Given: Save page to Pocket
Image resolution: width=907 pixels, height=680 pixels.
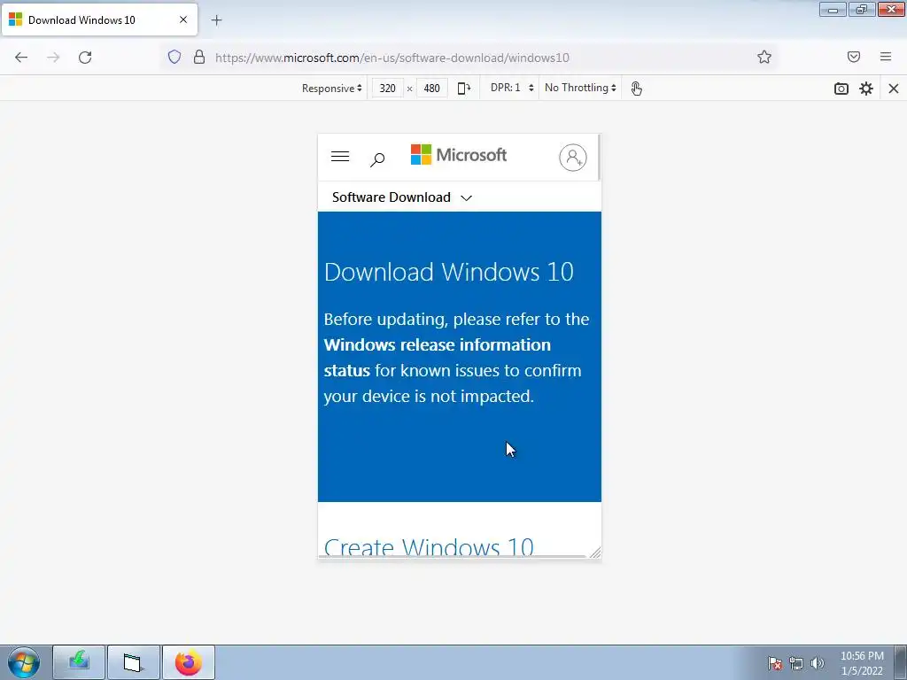Looking at the screenshot, I should (x=853, y=57).
